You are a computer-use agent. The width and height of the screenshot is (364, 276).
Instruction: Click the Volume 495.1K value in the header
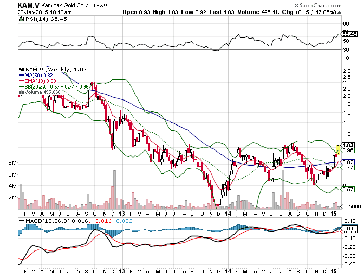[x=258, y=12]
